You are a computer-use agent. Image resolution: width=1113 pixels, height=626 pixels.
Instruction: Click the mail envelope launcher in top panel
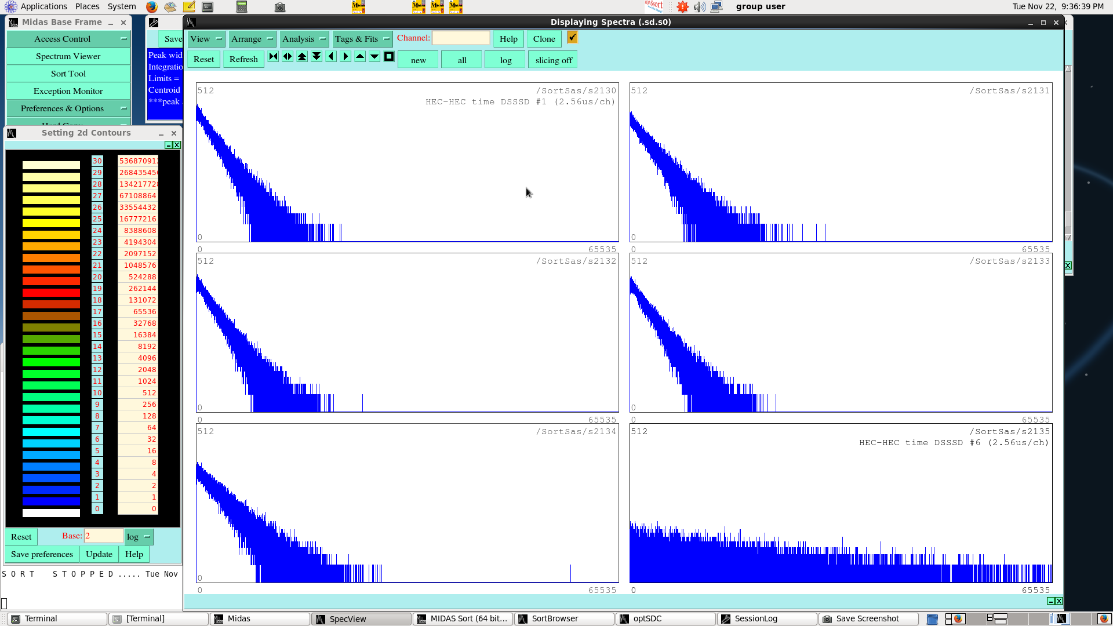[170, 7]
